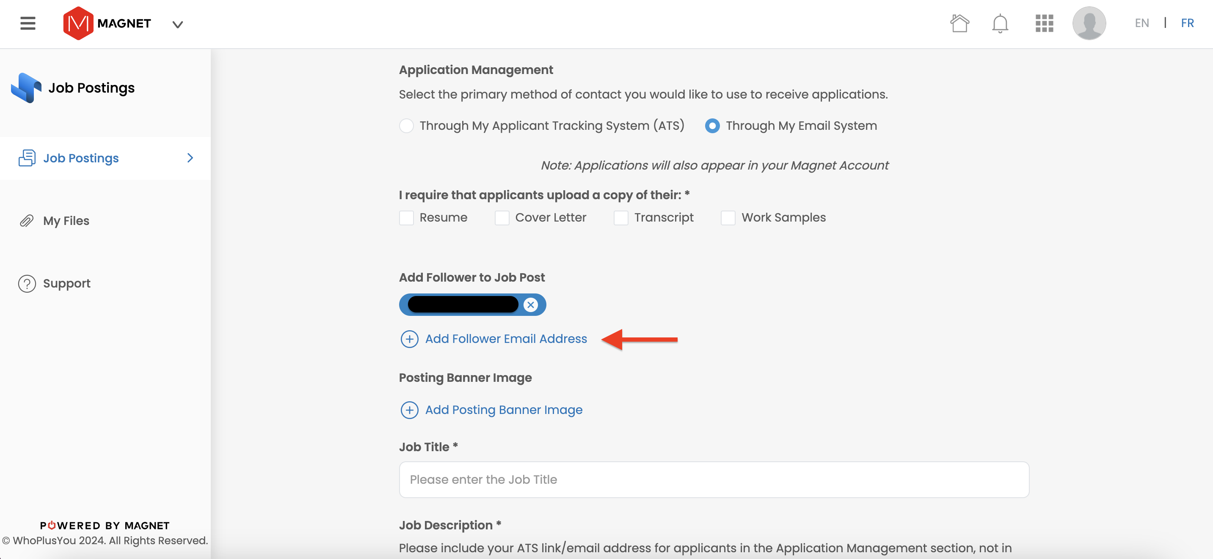Image resolution: width=1213 pixels, height=559 pixels.
Task: Click the Job Postings sidebar title text
Action: coord(91,88)
